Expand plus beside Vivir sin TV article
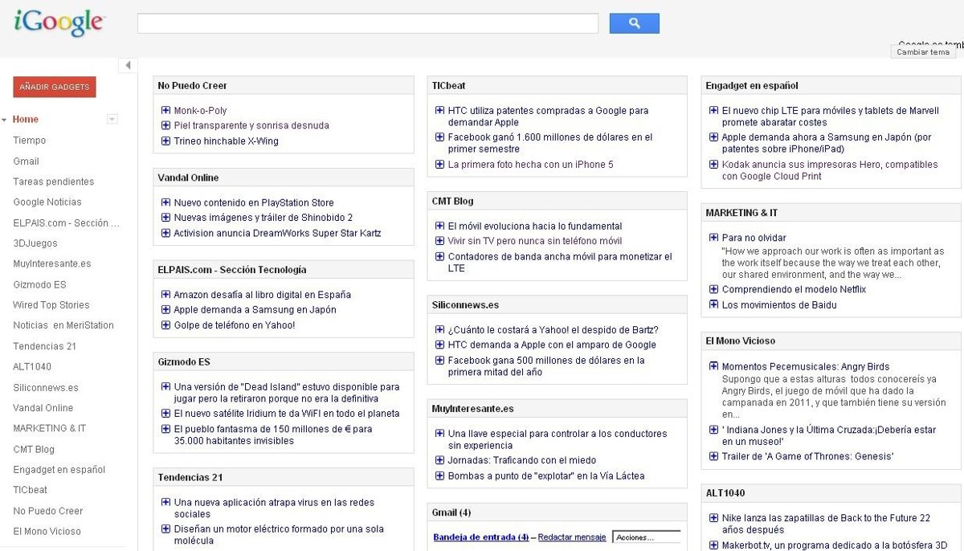Image resolution: width=964 pixels, height=551 pixels. click(439, 241)
